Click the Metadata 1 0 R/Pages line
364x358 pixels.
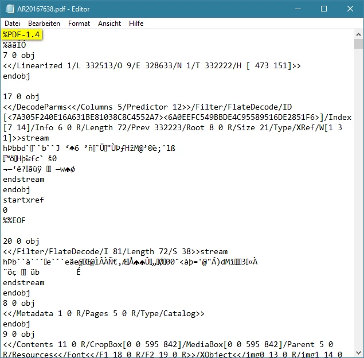coord(104,314)
